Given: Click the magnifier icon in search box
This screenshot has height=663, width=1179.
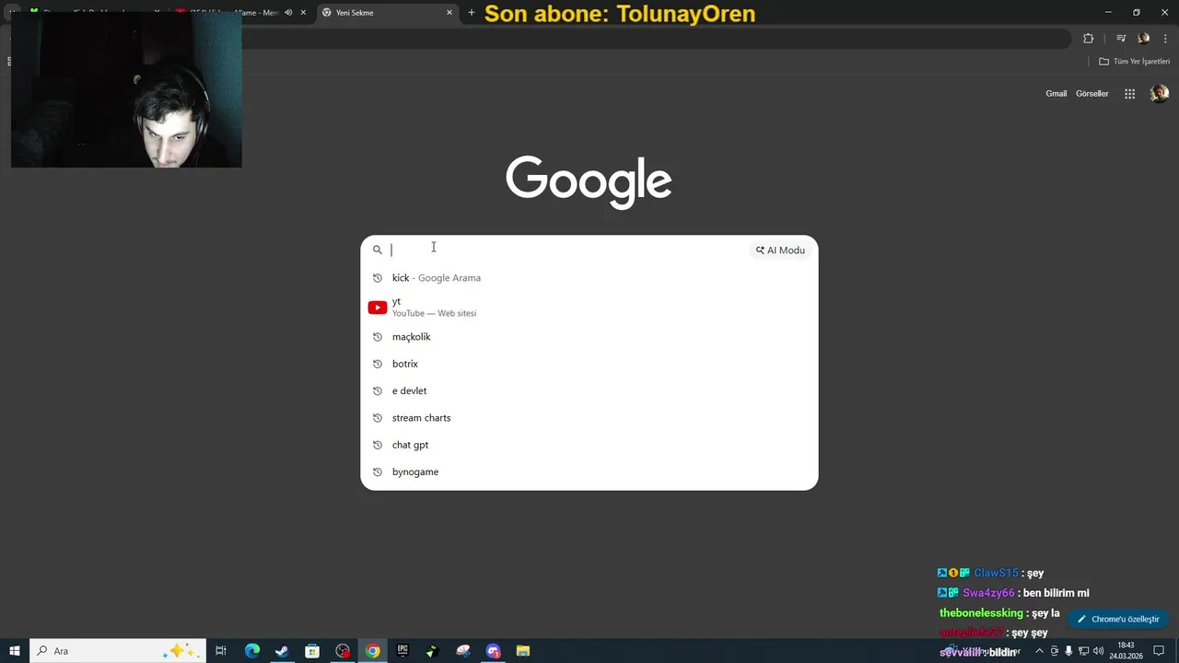Looking at the screenshot, I should coord(378,250).
